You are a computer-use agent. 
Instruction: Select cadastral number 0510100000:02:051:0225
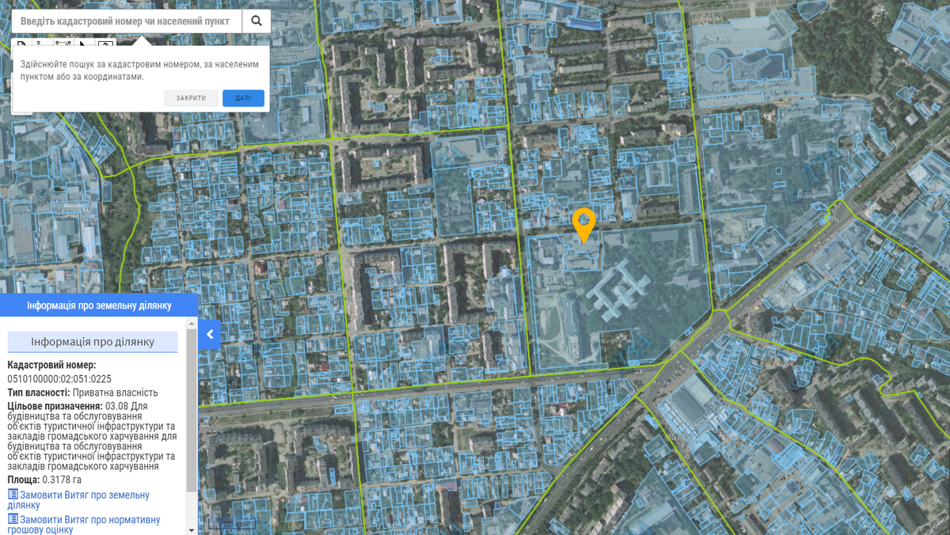click(x=59, y=378)
